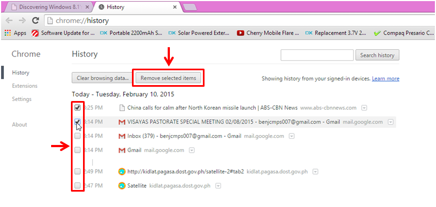Viewport: 436px width, 207px height.
Task: Click the Gmail icon beside plain Gmail entry
Action: [x=122, y=150]
